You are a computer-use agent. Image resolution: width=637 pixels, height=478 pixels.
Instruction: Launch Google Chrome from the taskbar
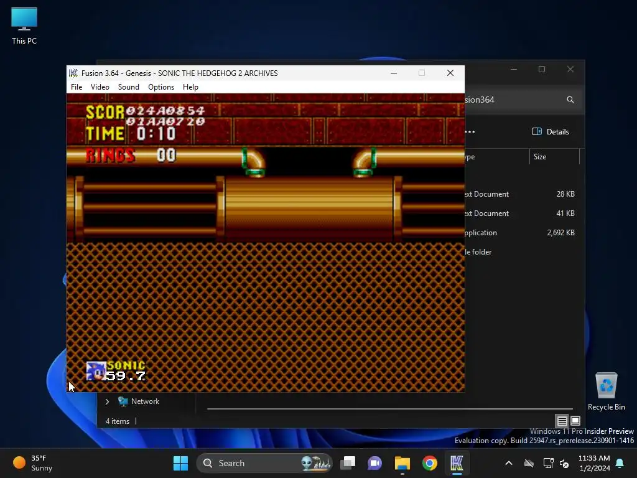[x=429, y=463]
